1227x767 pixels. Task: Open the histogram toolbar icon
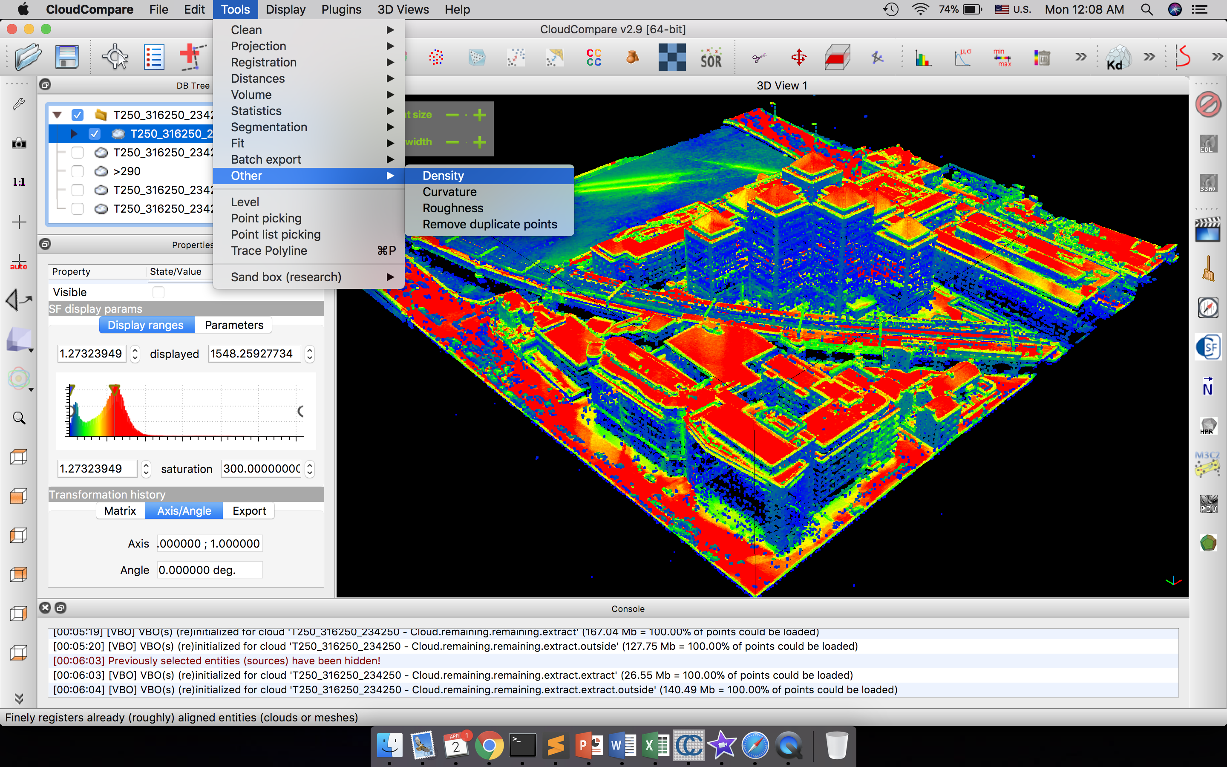click(x=923, y=58)
